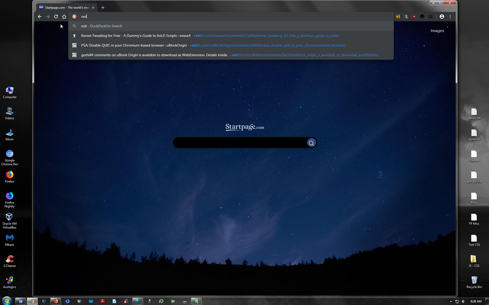The width and height of the screenshot is (489, 305).
Task: Click the Show Desktop strip beside the clock
Action: [x=487, y=301]
